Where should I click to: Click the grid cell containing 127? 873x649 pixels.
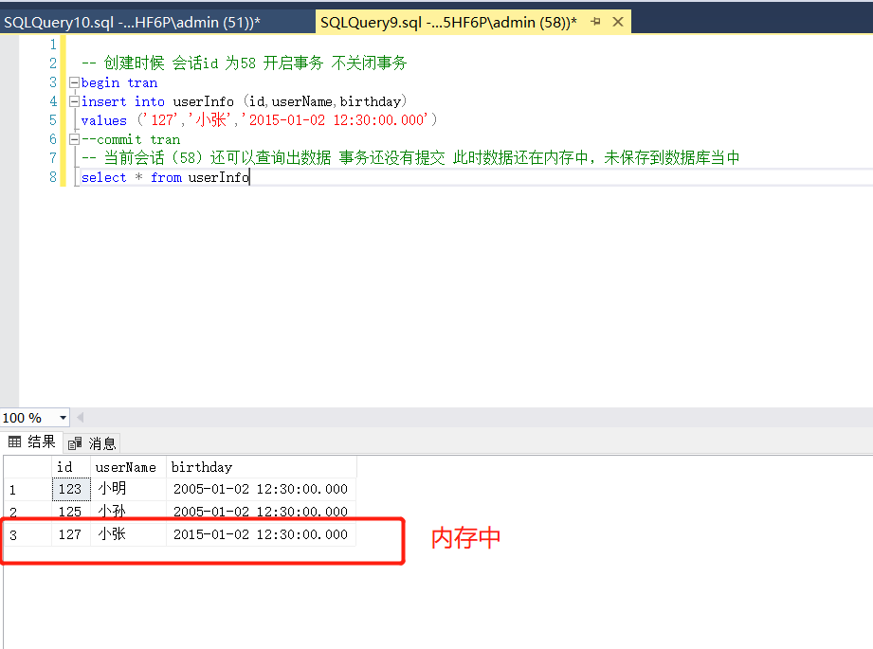tap(70, 533)
